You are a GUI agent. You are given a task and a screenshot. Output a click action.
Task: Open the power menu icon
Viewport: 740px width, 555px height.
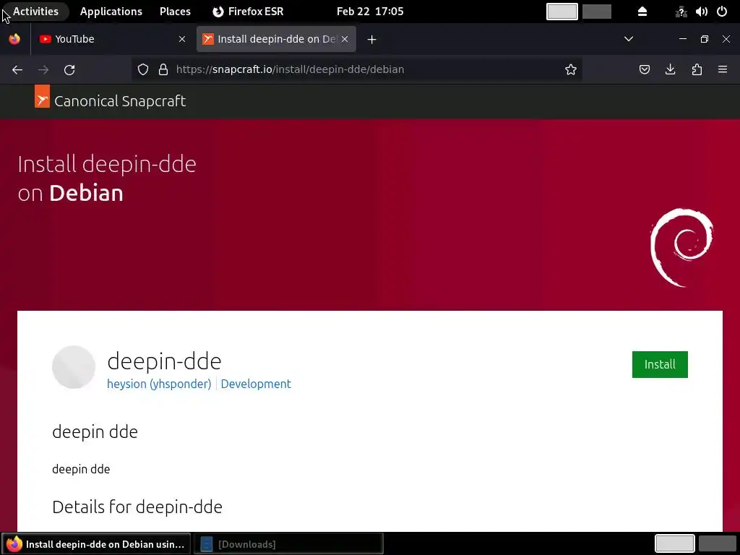coord(722,12)
